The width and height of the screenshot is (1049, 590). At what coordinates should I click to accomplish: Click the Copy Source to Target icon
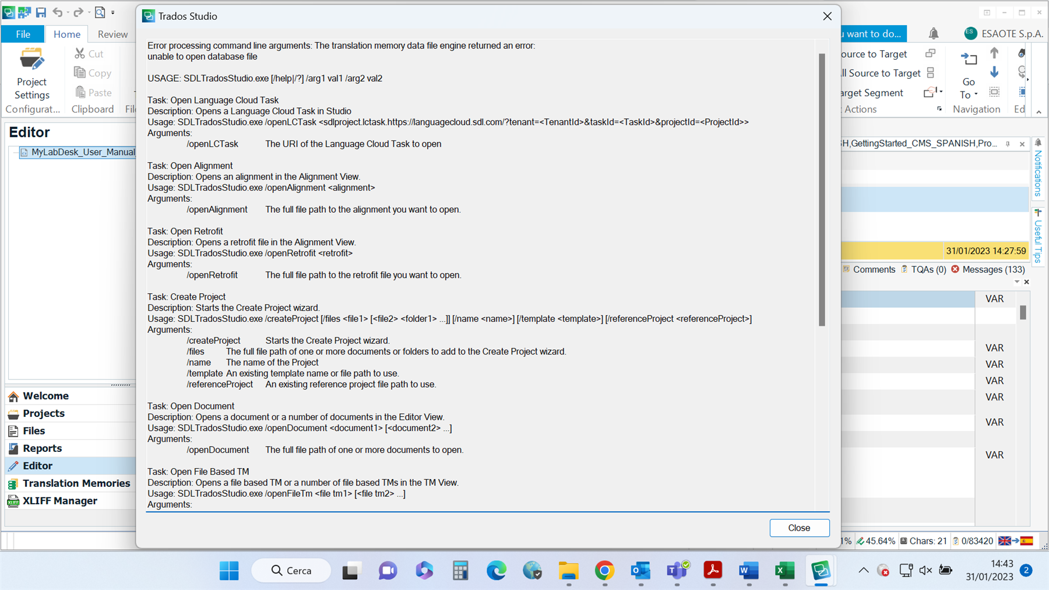[931, 54]
